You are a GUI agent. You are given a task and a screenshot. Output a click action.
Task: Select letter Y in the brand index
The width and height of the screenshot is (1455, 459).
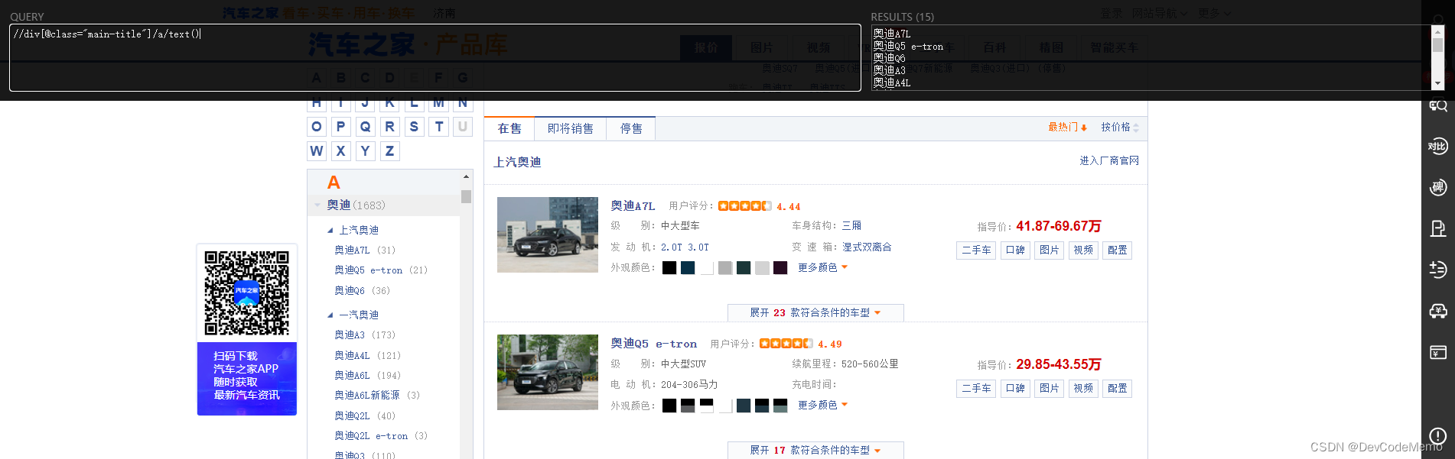tap(366, 151)
